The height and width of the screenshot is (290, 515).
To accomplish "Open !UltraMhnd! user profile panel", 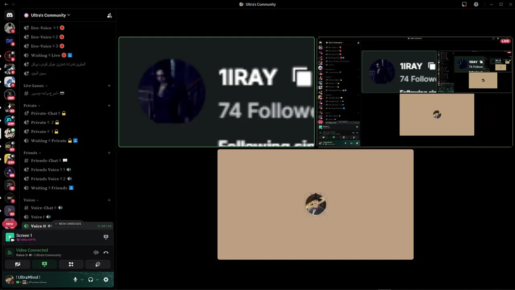I will click(37, 280).
